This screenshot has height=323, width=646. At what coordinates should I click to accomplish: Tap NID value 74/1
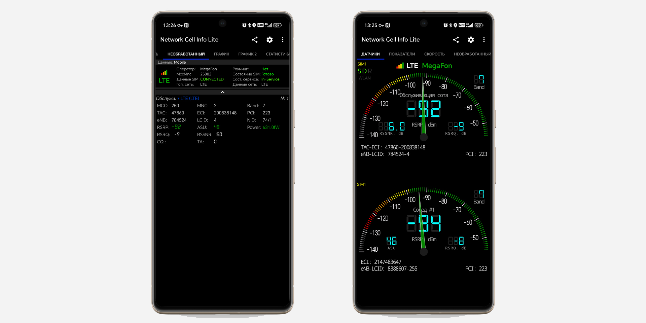click(x=267, y=120)
